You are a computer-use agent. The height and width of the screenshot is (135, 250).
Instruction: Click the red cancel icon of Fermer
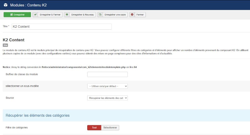point(132,15)
